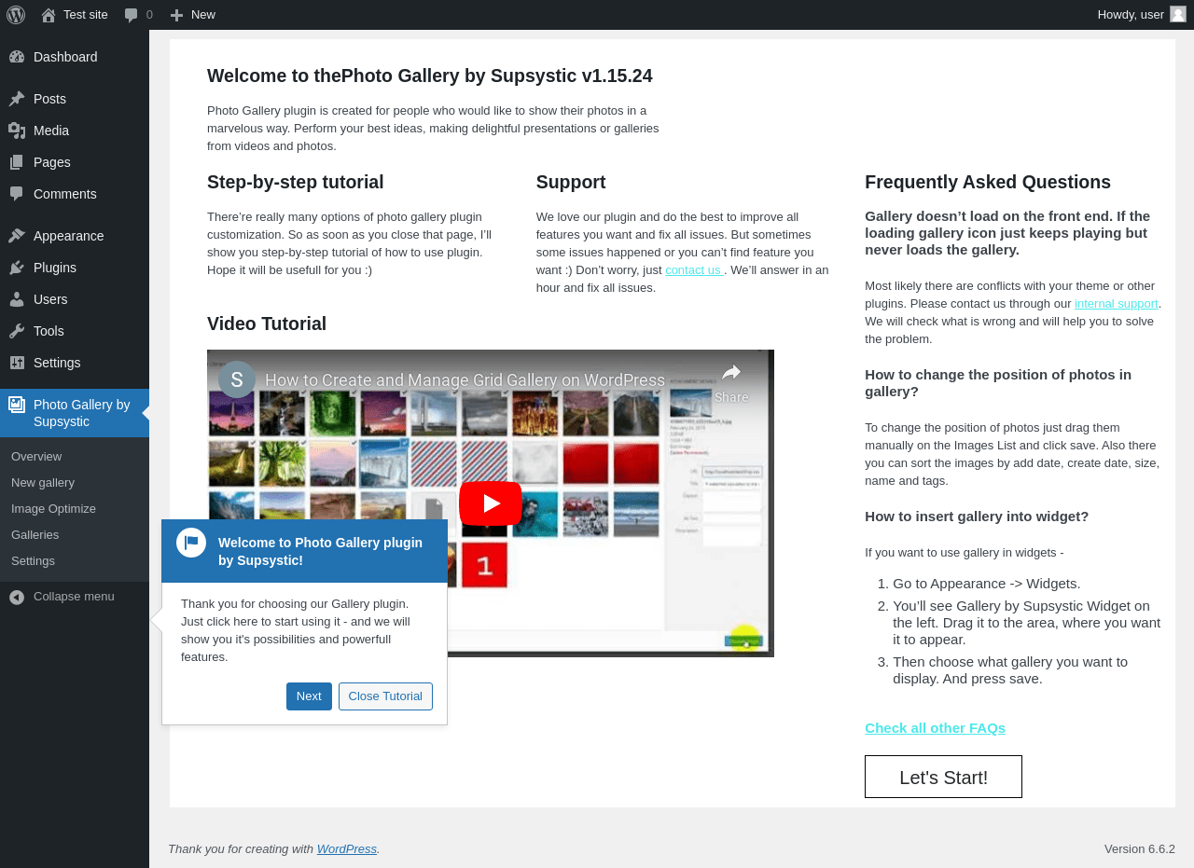The height and width of the screenshot is (868, 1194).
Task: Click the Dashboard gauge icon
Action: 17,57
